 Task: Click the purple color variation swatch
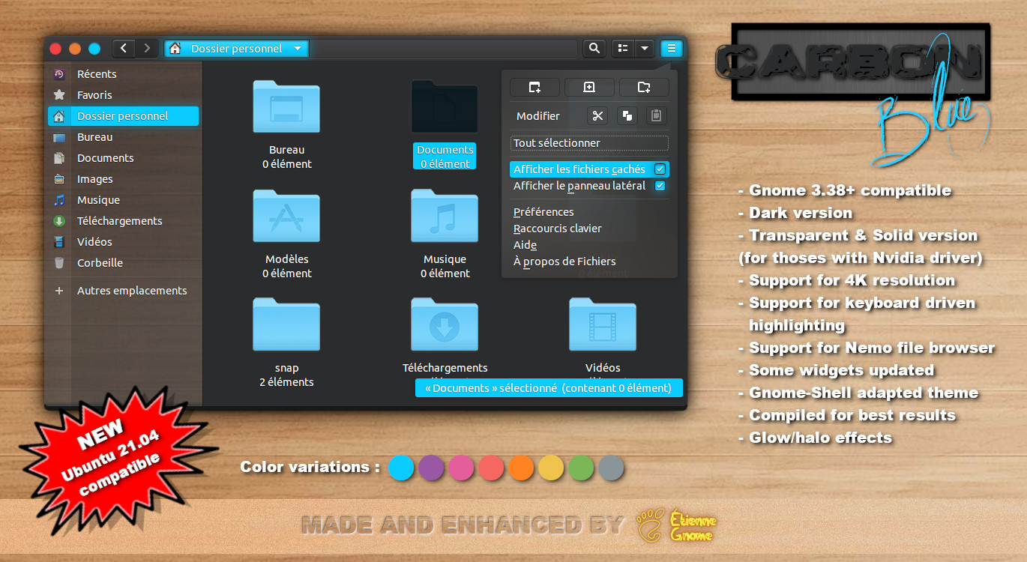[431, 468]
